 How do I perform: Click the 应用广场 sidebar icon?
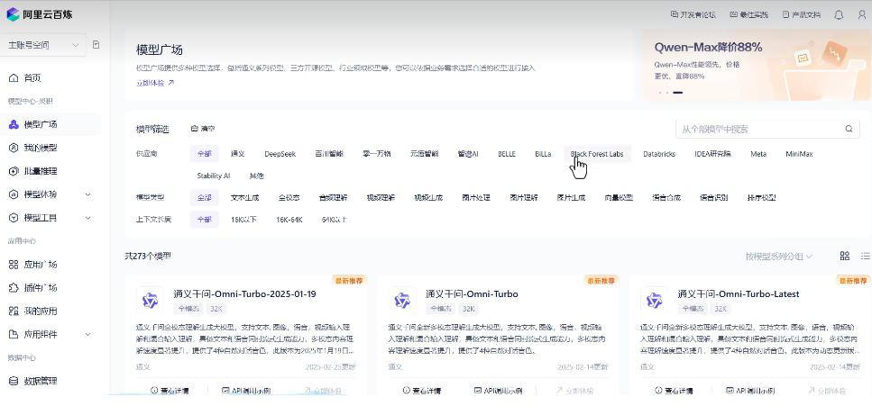pos(14,265)
